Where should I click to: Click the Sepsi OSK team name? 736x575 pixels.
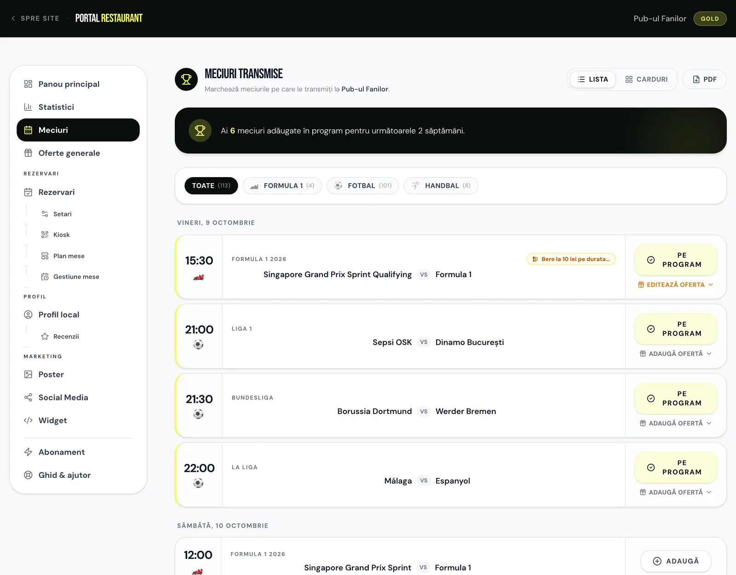pyautogui.click(x=392, y=342)
